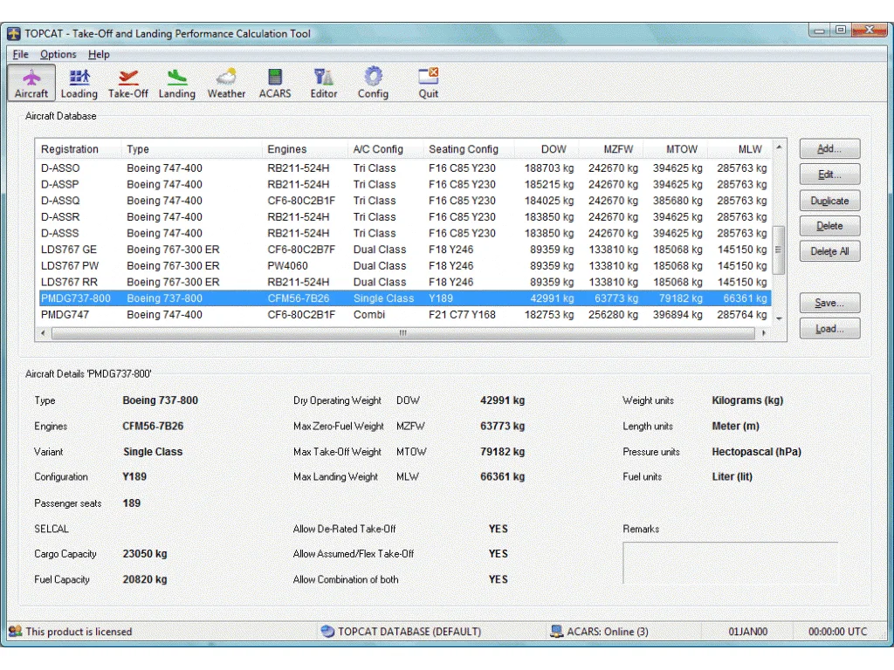Screen dimensions: 894x670
Task: Open the Aircraft toolbar section
Action: pos(31,83)
